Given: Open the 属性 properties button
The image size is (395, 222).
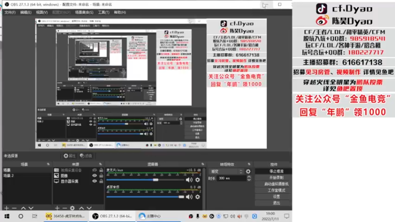Looking at the screenshot, I should click(70, 156).
